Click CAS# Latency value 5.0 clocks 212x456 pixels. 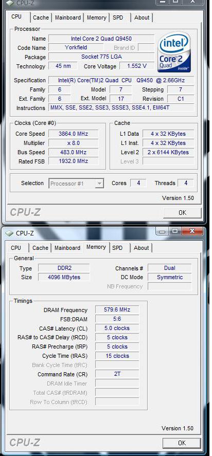(x=117, y=328)
